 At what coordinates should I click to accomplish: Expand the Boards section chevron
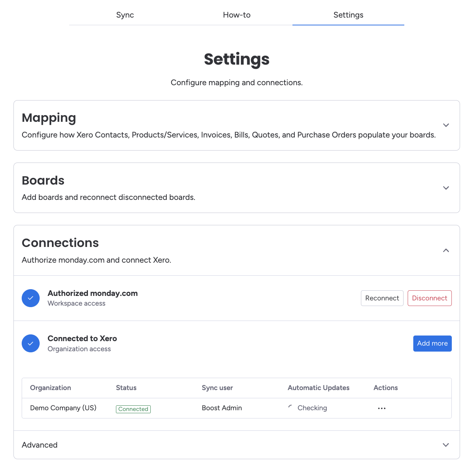click(446, 188)
